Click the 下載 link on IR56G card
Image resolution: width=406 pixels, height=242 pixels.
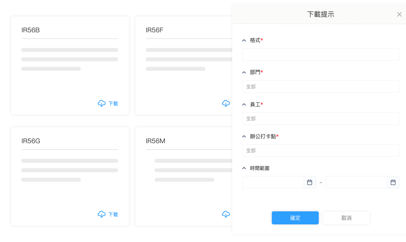[113, 214]
